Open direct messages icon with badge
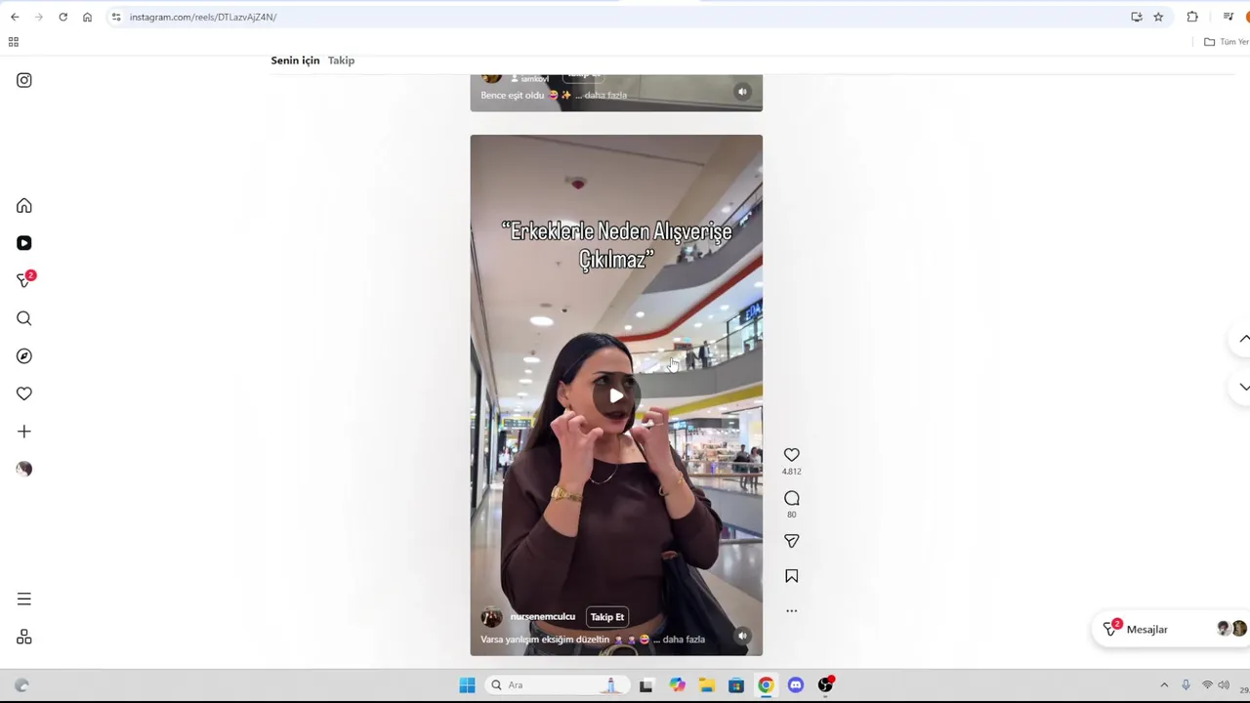1250x703 pixels. point(25,280)
